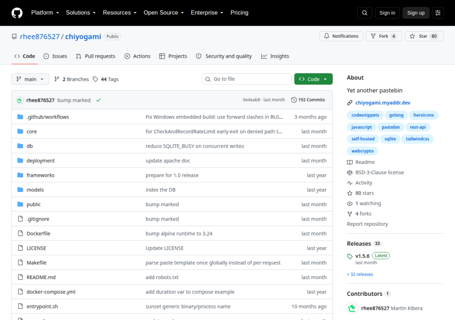Click the Sign up button
This screenshot has width=455, height=320.
(416, 13)
